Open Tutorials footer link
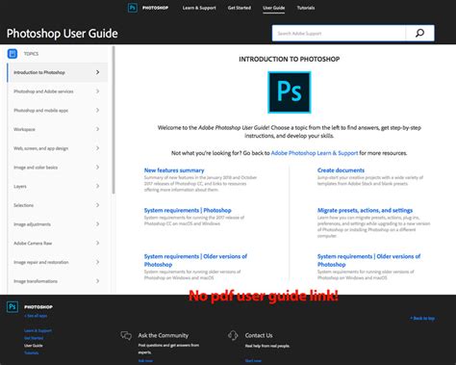Viewport: 456px width, 365px height. [32, 353]
